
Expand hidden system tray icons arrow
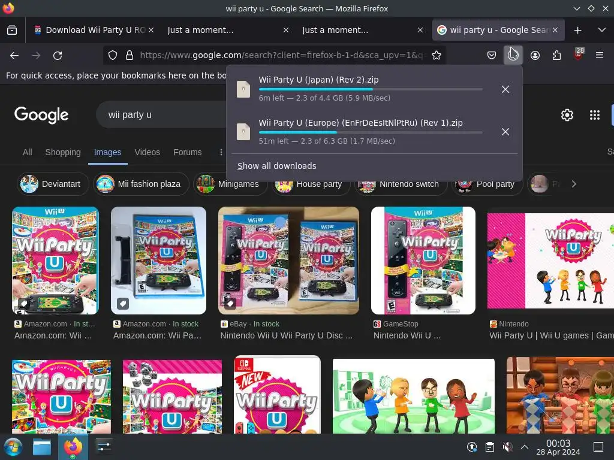pos(525,447)
